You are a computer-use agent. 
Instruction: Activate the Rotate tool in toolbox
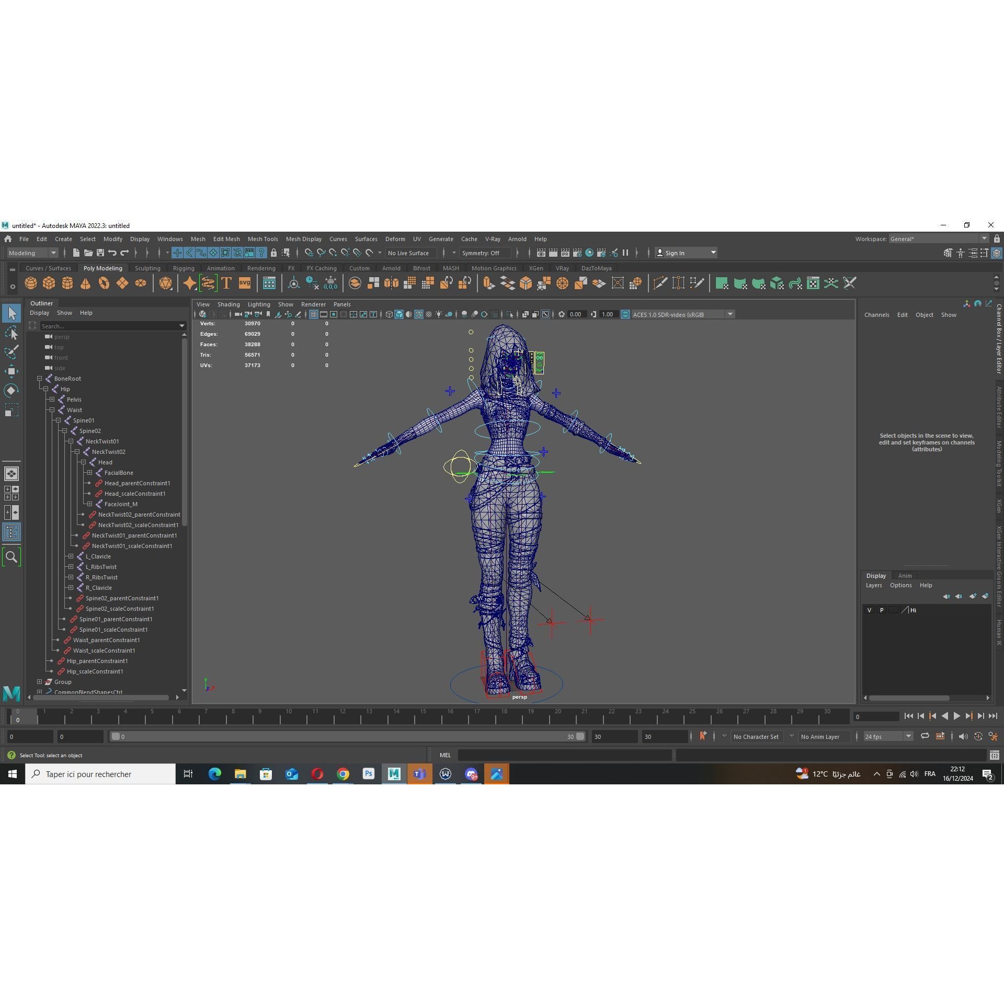12,391
